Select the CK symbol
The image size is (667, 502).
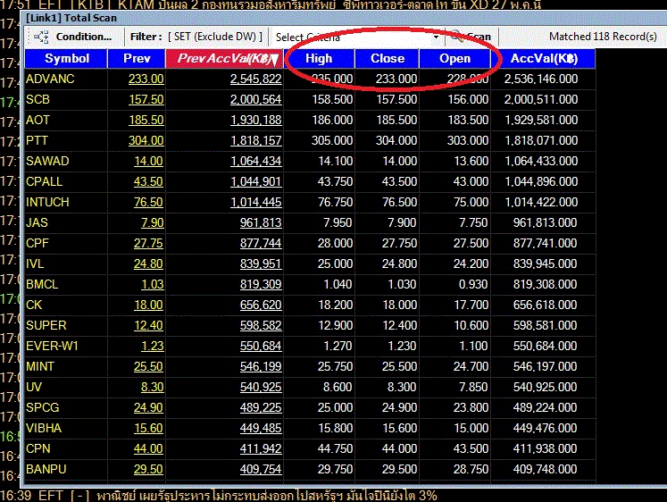34,305
